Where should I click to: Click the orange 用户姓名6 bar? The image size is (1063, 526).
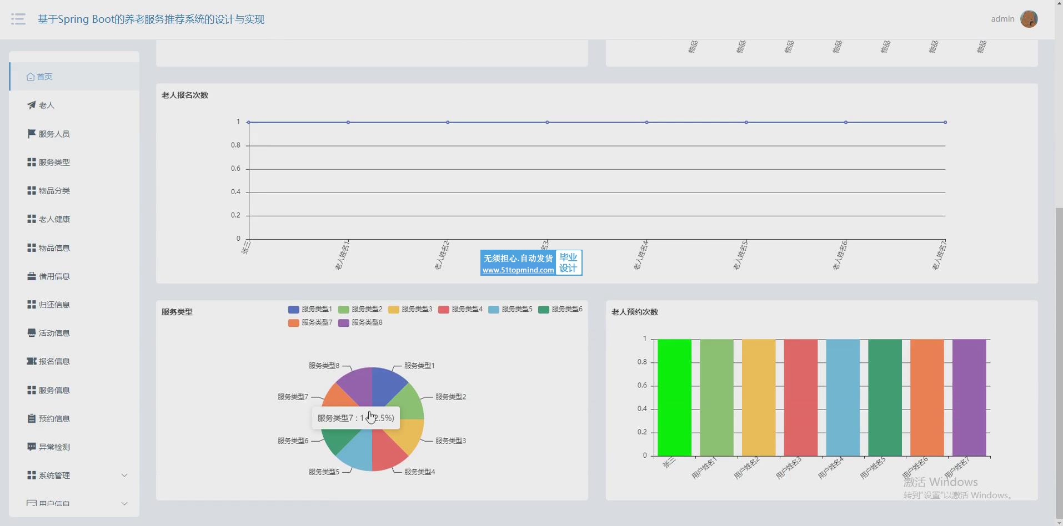(927, 397)
